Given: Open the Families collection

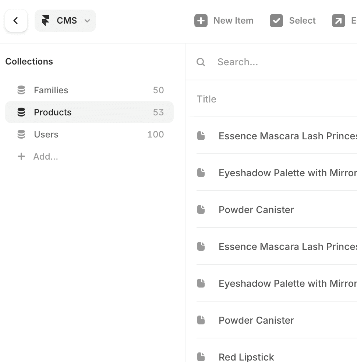Looking at the screenshot, I should point(51,90).
